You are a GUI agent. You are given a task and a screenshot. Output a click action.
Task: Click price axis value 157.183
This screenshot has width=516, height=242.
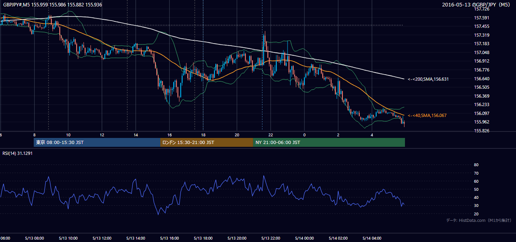(x=482, y=44)
